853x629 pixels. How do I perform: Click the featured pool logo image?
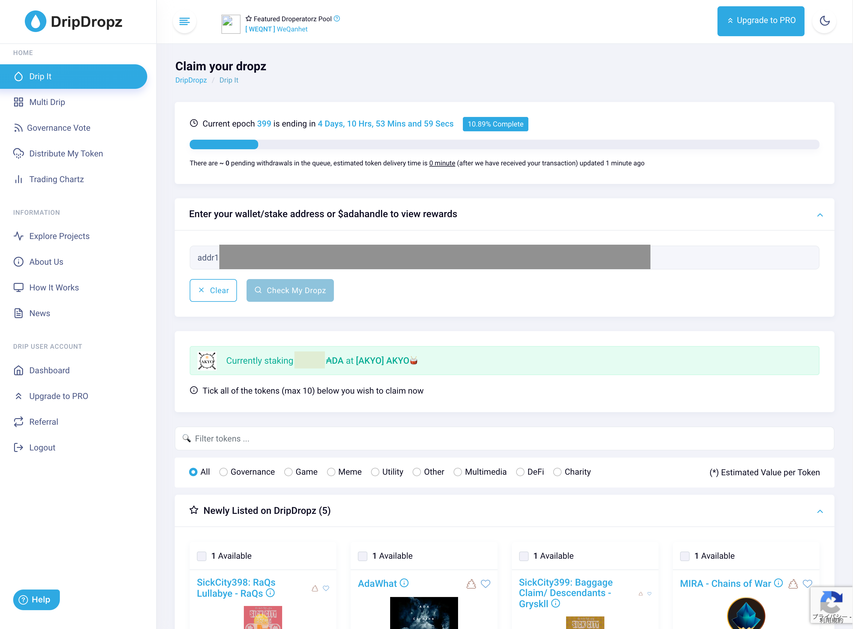pyautogui.click(x=231, y=24)
